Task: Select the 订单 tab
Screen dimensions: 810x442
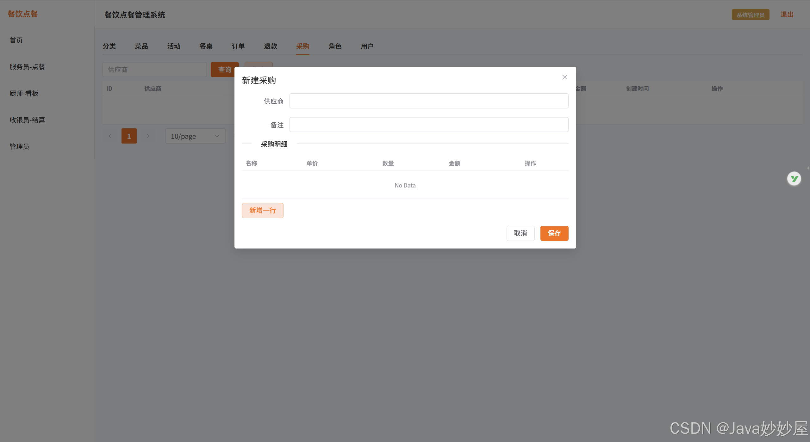Action: 238,46
